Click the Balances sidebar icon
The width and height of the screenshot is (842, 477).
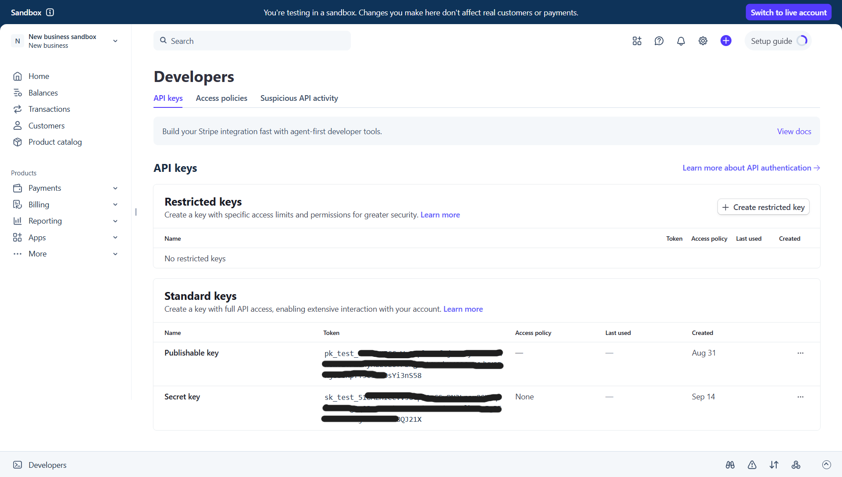click(18, 93)
